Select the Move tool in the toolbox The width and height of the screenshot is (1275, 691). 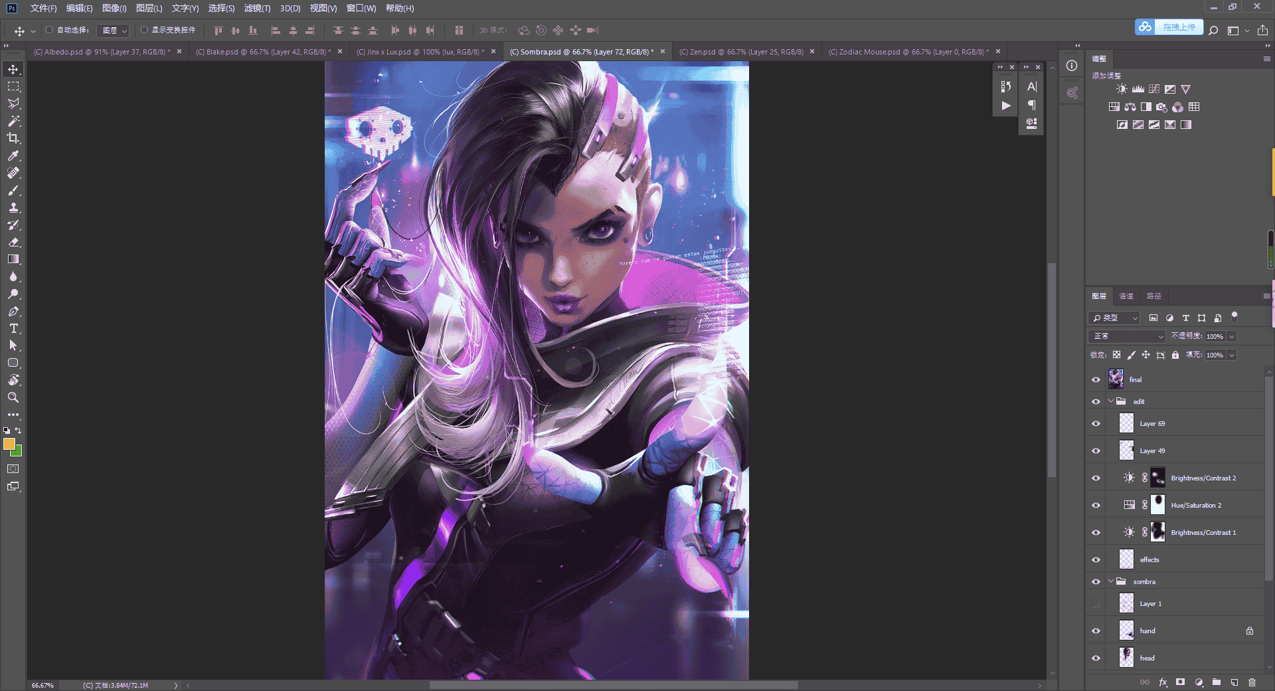(13, 70)
